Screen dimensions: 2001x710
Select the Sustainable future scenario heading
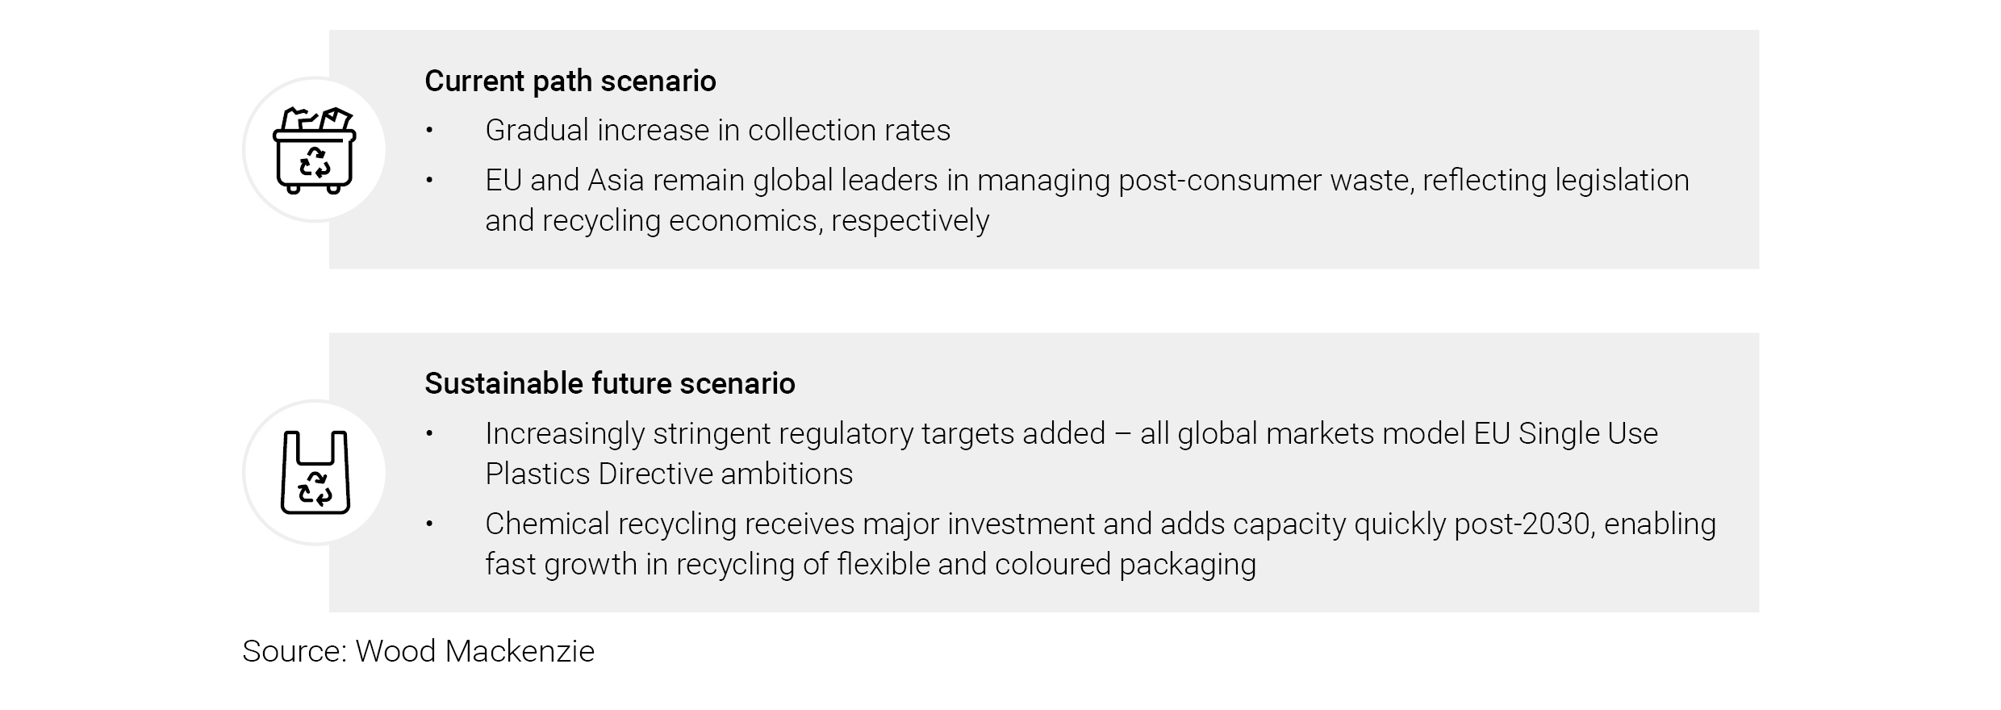[x=609, y=384]
